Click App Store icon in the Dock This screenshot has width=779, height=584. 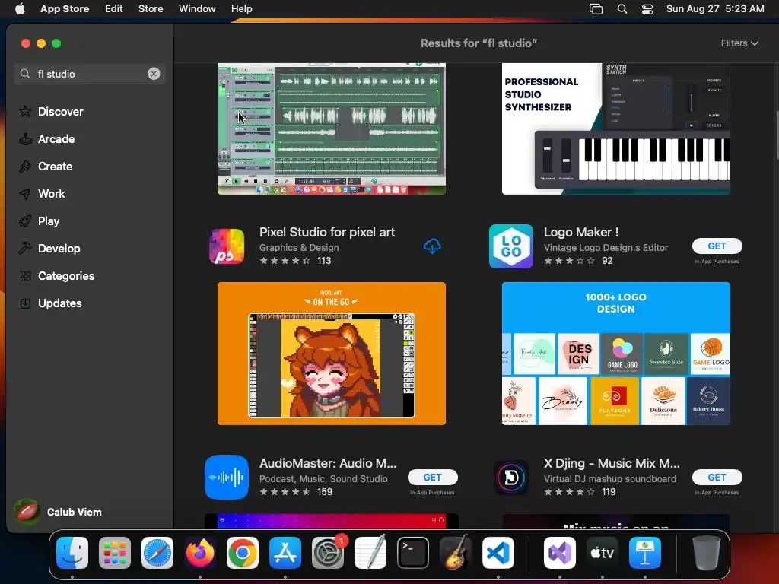pos(285,553)
